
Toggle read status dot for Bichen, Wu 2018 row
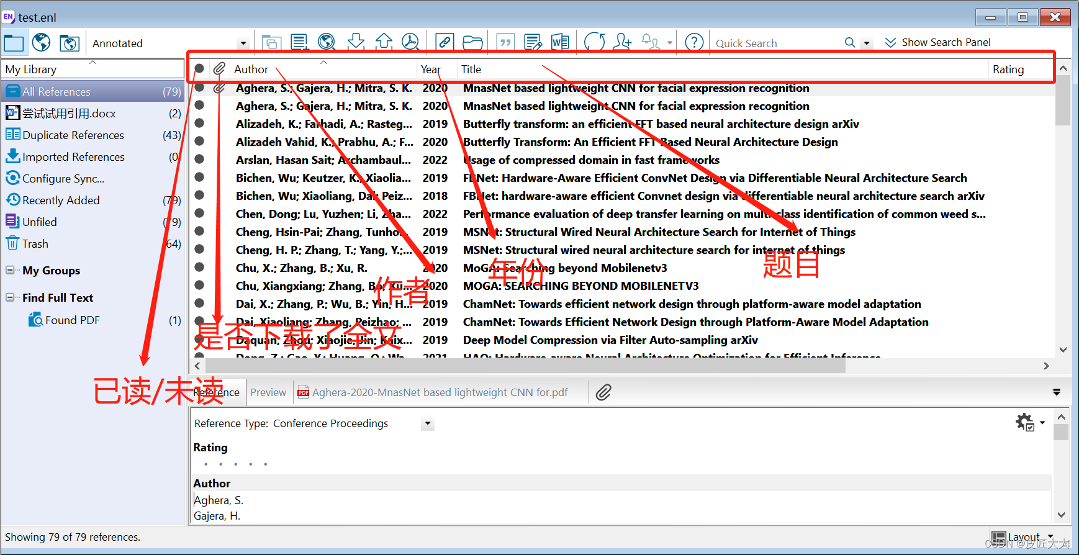(199, 195)
